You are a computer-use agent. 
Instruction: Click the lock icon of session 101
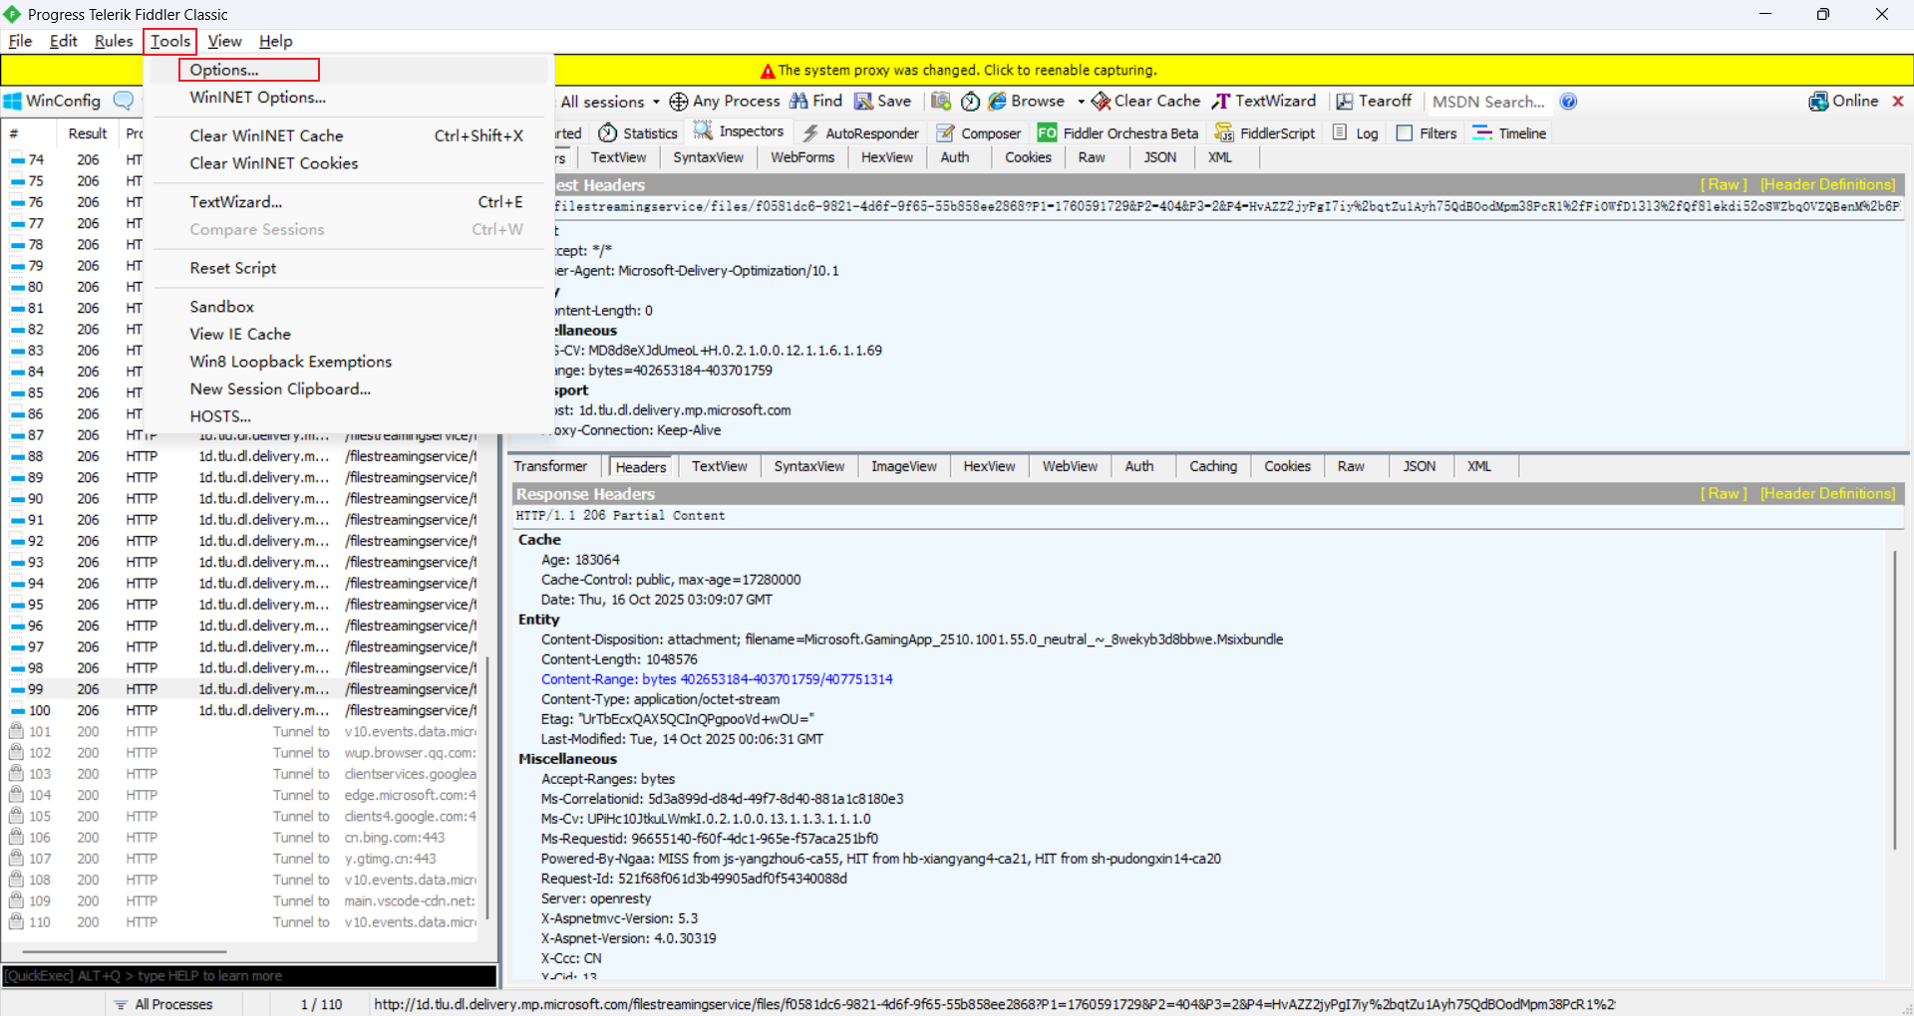coord(16,731)
